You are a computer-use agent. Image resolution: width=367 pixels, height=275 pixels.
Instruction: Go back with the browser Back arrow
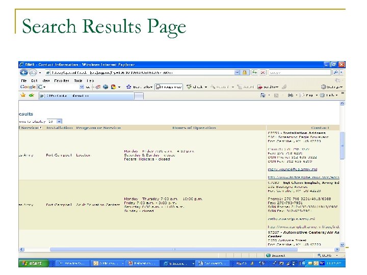click(23, 72)
